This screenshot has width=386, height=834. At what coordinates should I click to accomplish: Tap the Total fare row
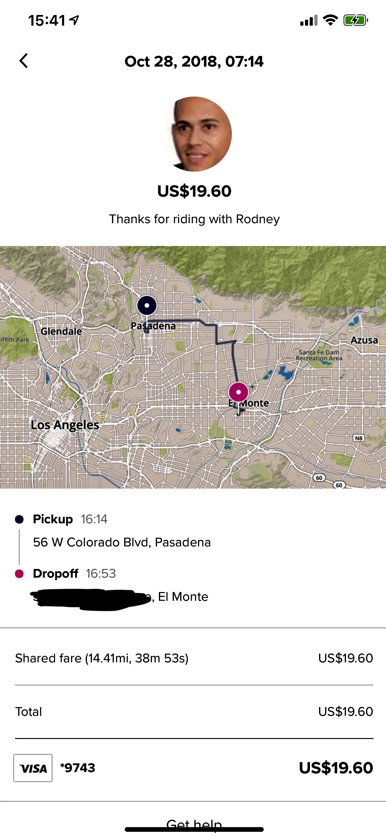(194, 711)
